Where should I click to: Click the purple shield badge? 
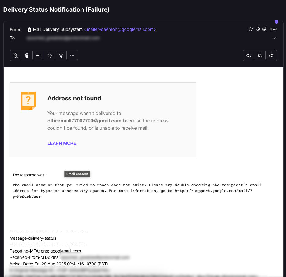(x=277, y=22)
